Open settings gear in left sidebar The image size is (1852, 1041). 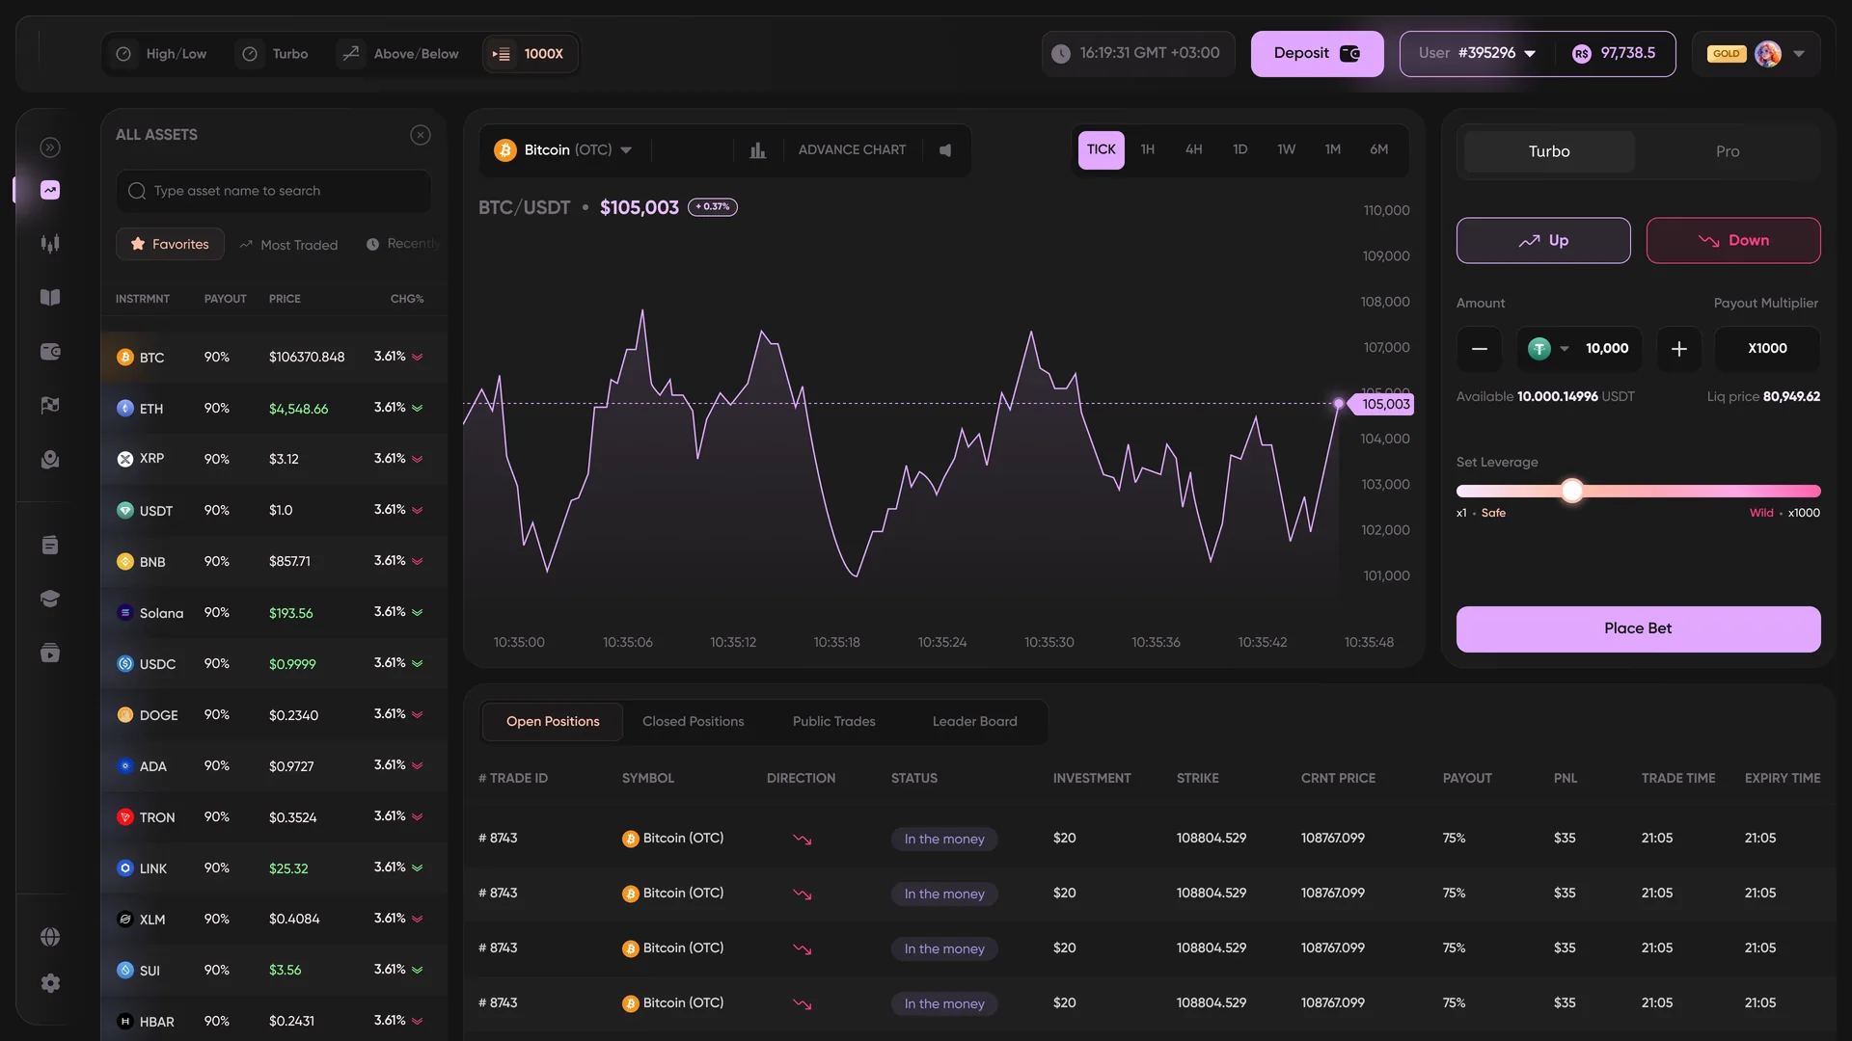pyautogui.click(x=50, y=983)
